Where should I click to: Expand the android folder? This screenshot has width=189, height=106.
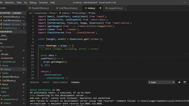pyautogui.click(x=13, y=39)
